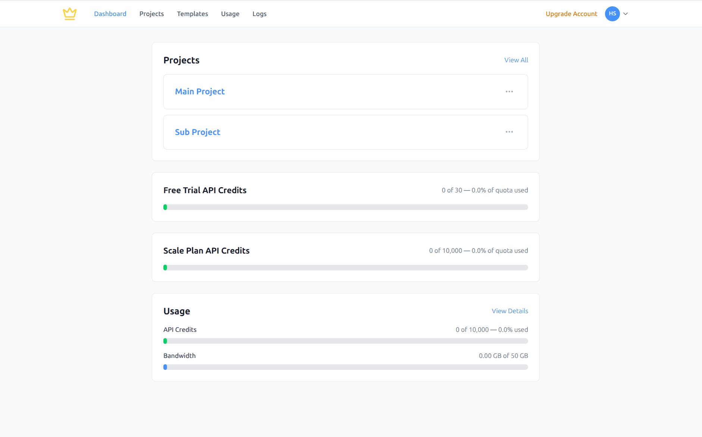Click the Free Trial API Credits progress bar

[x=345, y=207]
